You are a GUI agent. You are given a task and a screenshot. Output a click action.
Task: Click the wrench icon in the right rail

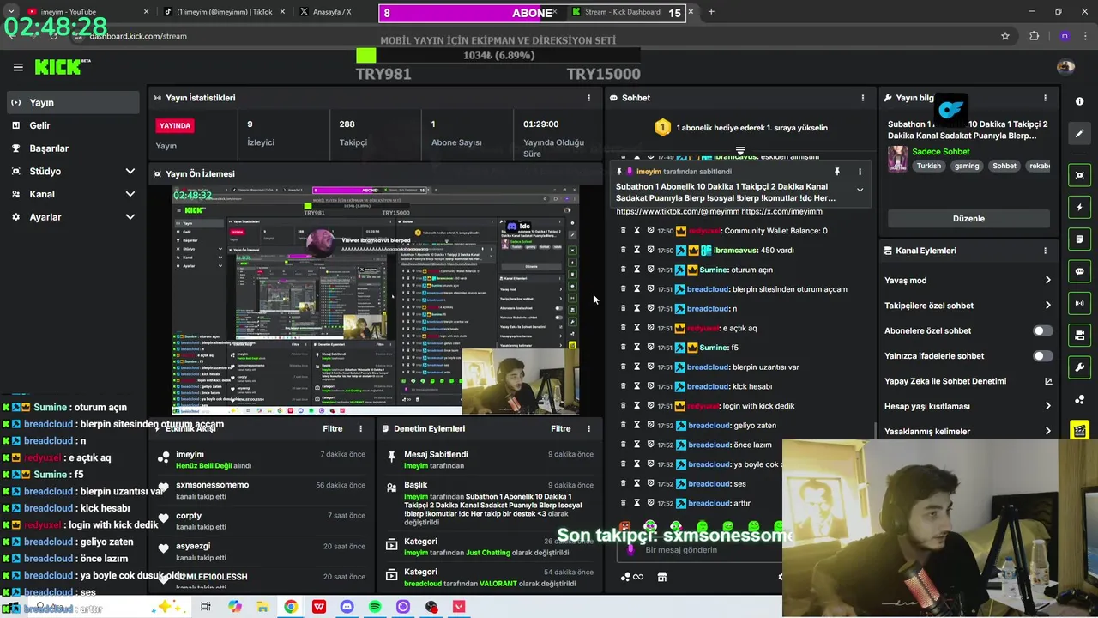(1079, 367)
